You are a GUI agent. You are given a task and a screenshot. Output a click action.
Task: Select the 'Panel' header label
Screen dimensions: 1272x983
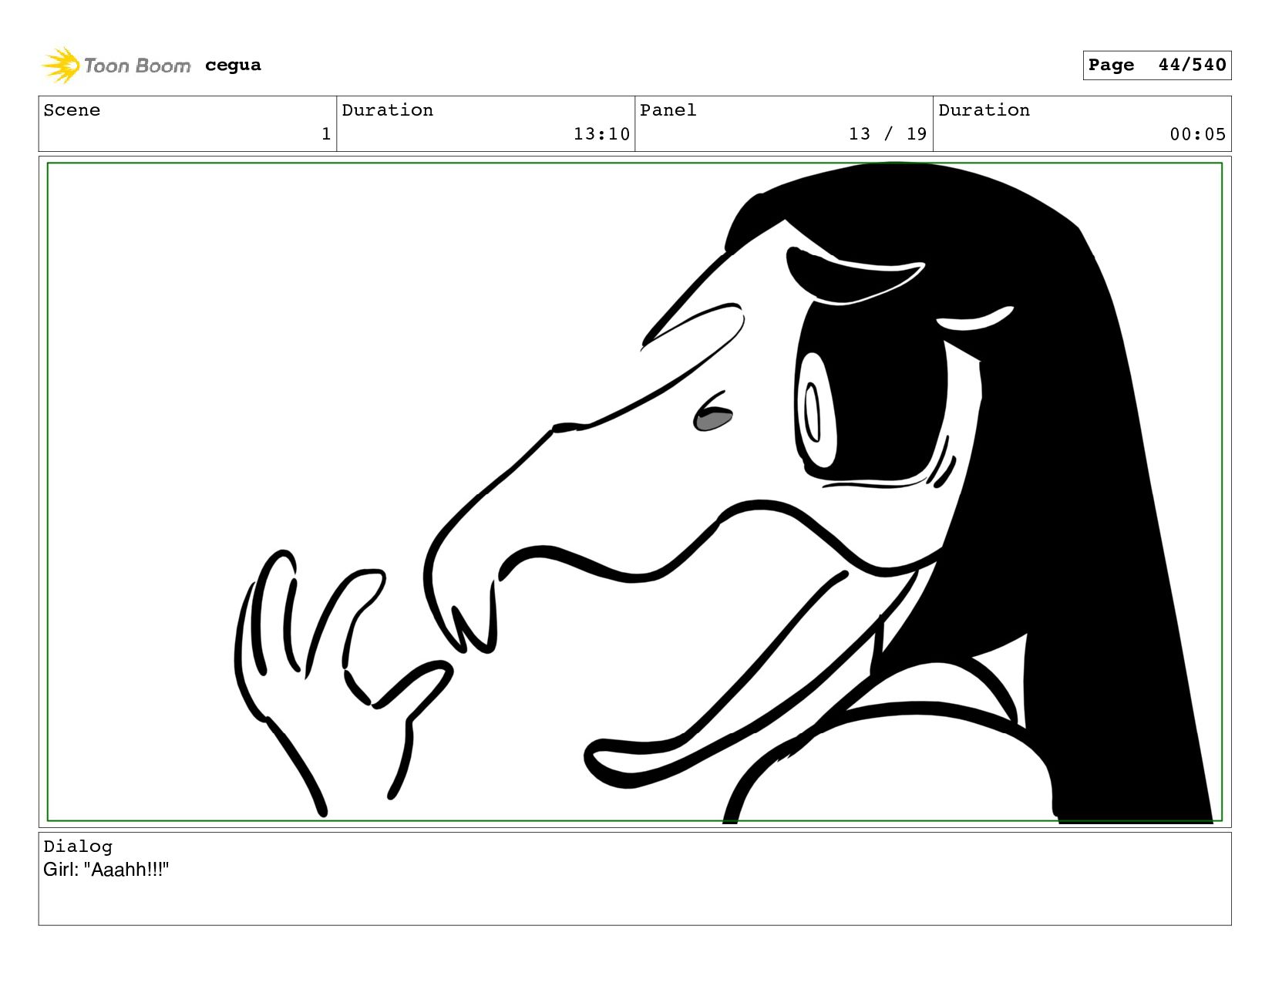pyautogui.click(x=668, y=110)
